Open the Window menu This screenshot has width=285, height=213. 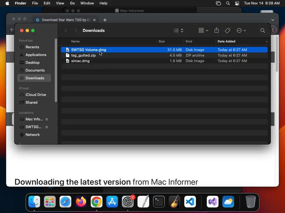click(x=87, y=3)
